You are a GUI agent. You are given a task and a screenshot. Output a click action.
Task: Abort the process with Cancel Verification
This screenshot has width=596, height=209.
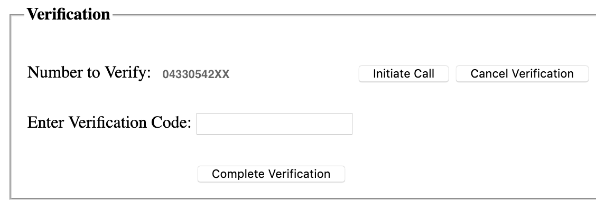[x=522, y=74]
